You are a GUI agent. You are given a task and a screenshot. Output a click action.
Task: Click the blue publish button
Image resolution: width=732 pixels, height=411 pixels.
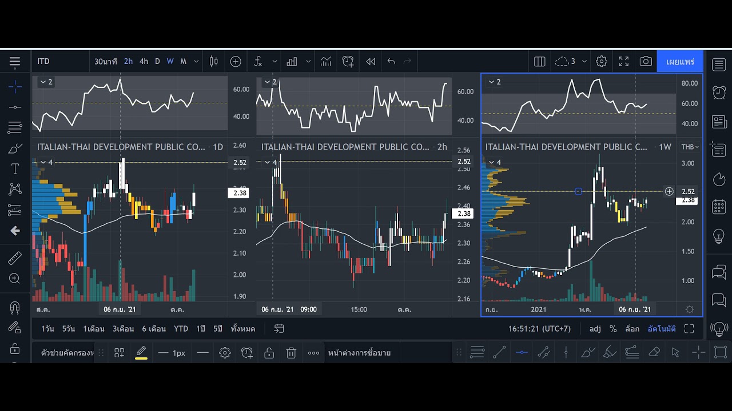(x=680, y=62)
